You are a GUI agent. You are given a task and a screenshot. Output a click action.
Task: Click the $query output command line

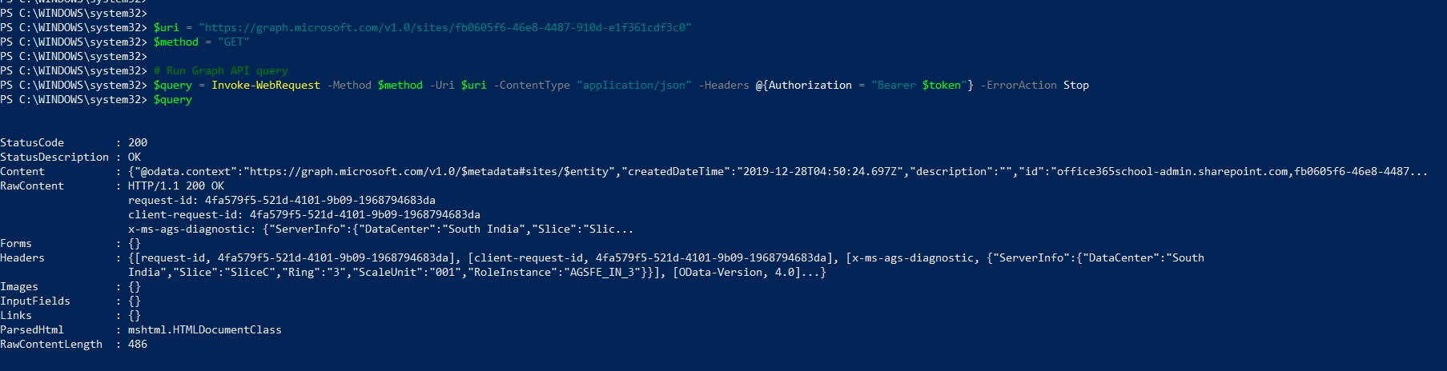tap(173, 99)
